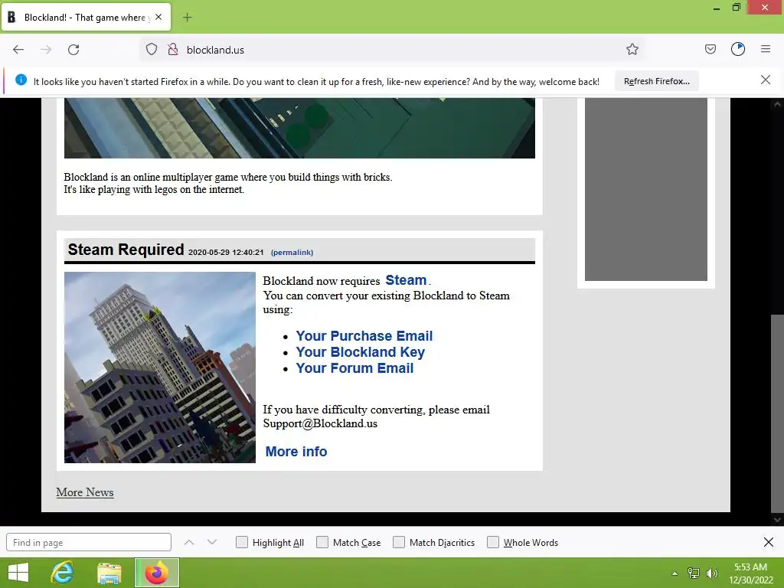
Task: Click the blue info icon in notification bar
Action: pyautogui.click(x=21, y=80)
